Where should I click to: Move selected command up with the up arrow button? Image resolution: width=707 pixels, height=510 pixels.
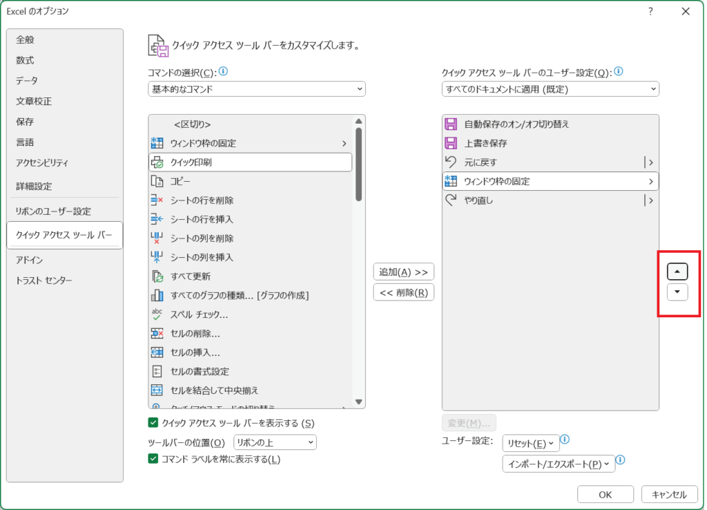[677, 272]
